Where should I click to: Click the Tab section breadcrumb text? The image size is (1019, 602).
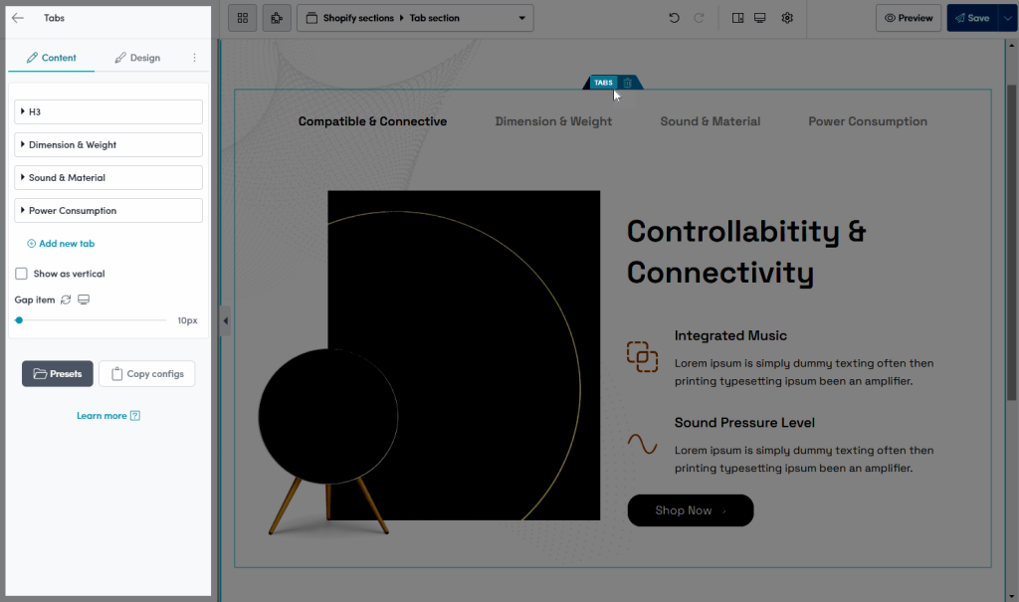pos(434,18)
